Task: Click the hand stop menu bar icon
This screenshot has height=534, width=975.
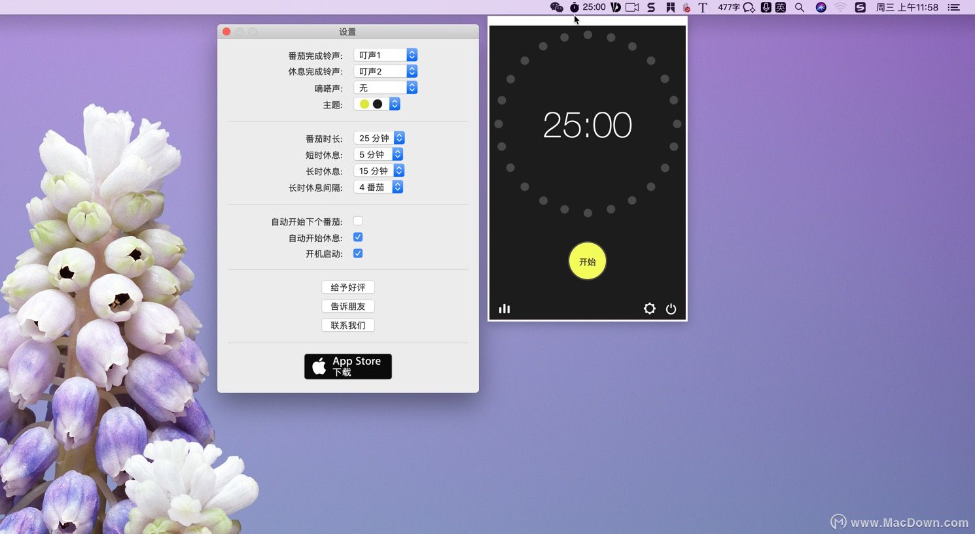Action: [x=686, y=8]
